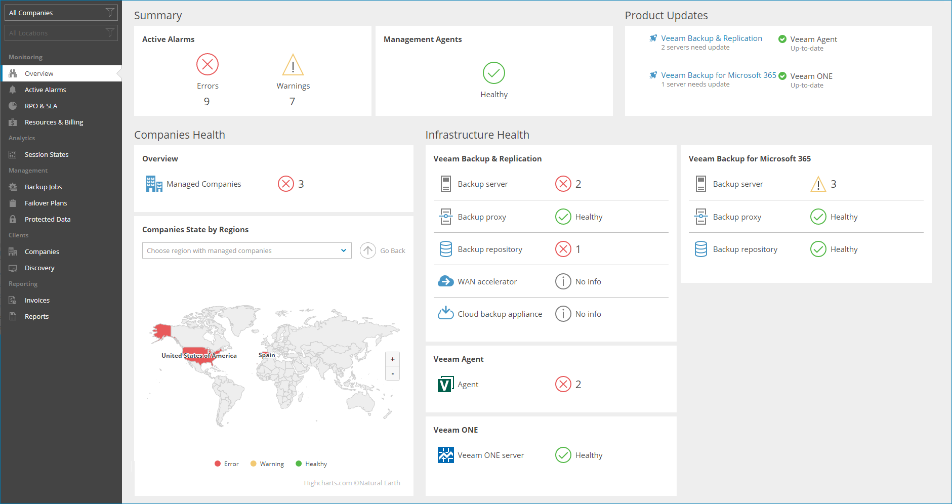
Task: Click the Cloud backup appliance icon
Action: coord(445,313)
